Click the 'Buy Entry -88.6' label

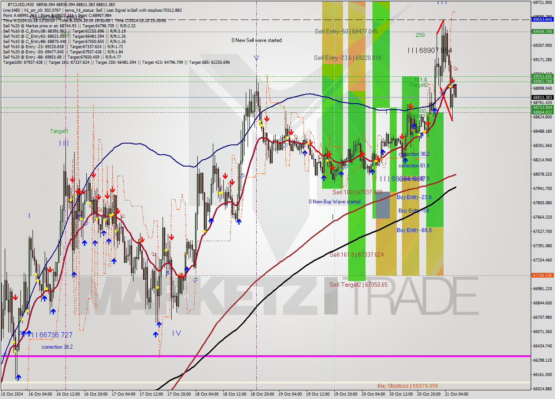[414, 230]
